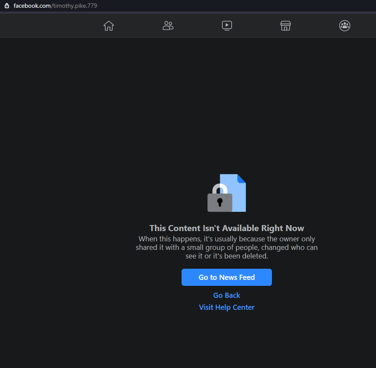The width and height of the screenshot is (376, 368).
Task: Open the Friends icon in top navigation
Action: coord(168,26)
